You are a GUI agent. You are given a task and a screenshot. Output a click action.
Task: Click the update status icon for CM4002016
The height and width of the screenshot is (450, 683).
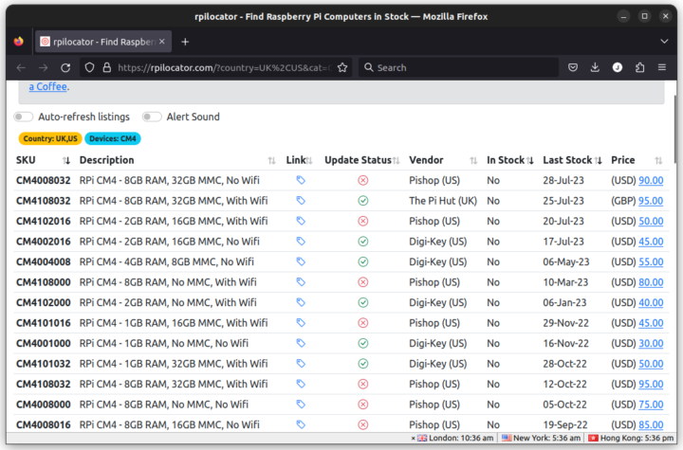[362, 242]
